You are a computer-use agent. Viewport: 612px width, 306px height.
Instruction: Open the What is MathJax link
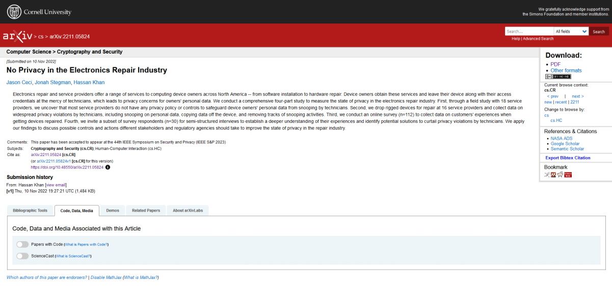pyautogui.click(x=141, y=277)
